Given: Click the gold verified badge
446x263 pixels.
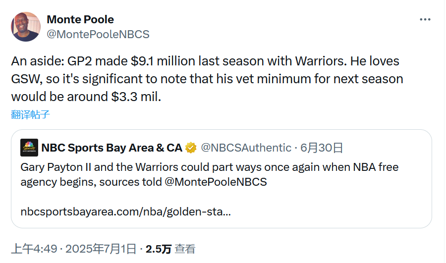Looking at the screenshot, I should click(191, 148).
